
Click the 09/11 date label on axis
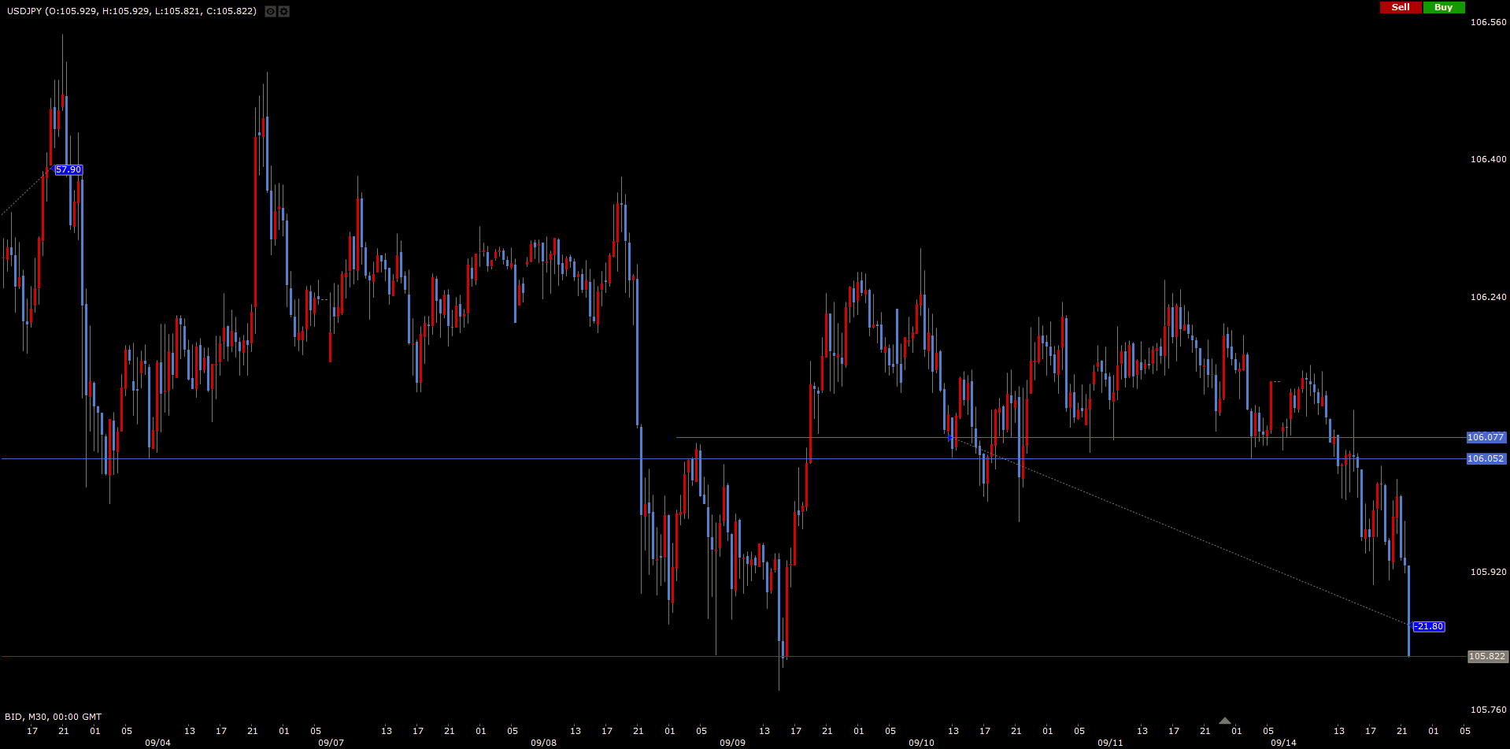(1110, 743)
